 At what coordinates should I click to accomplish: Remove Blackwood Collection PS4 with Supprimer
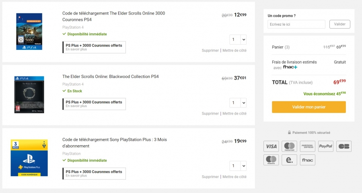210,113
